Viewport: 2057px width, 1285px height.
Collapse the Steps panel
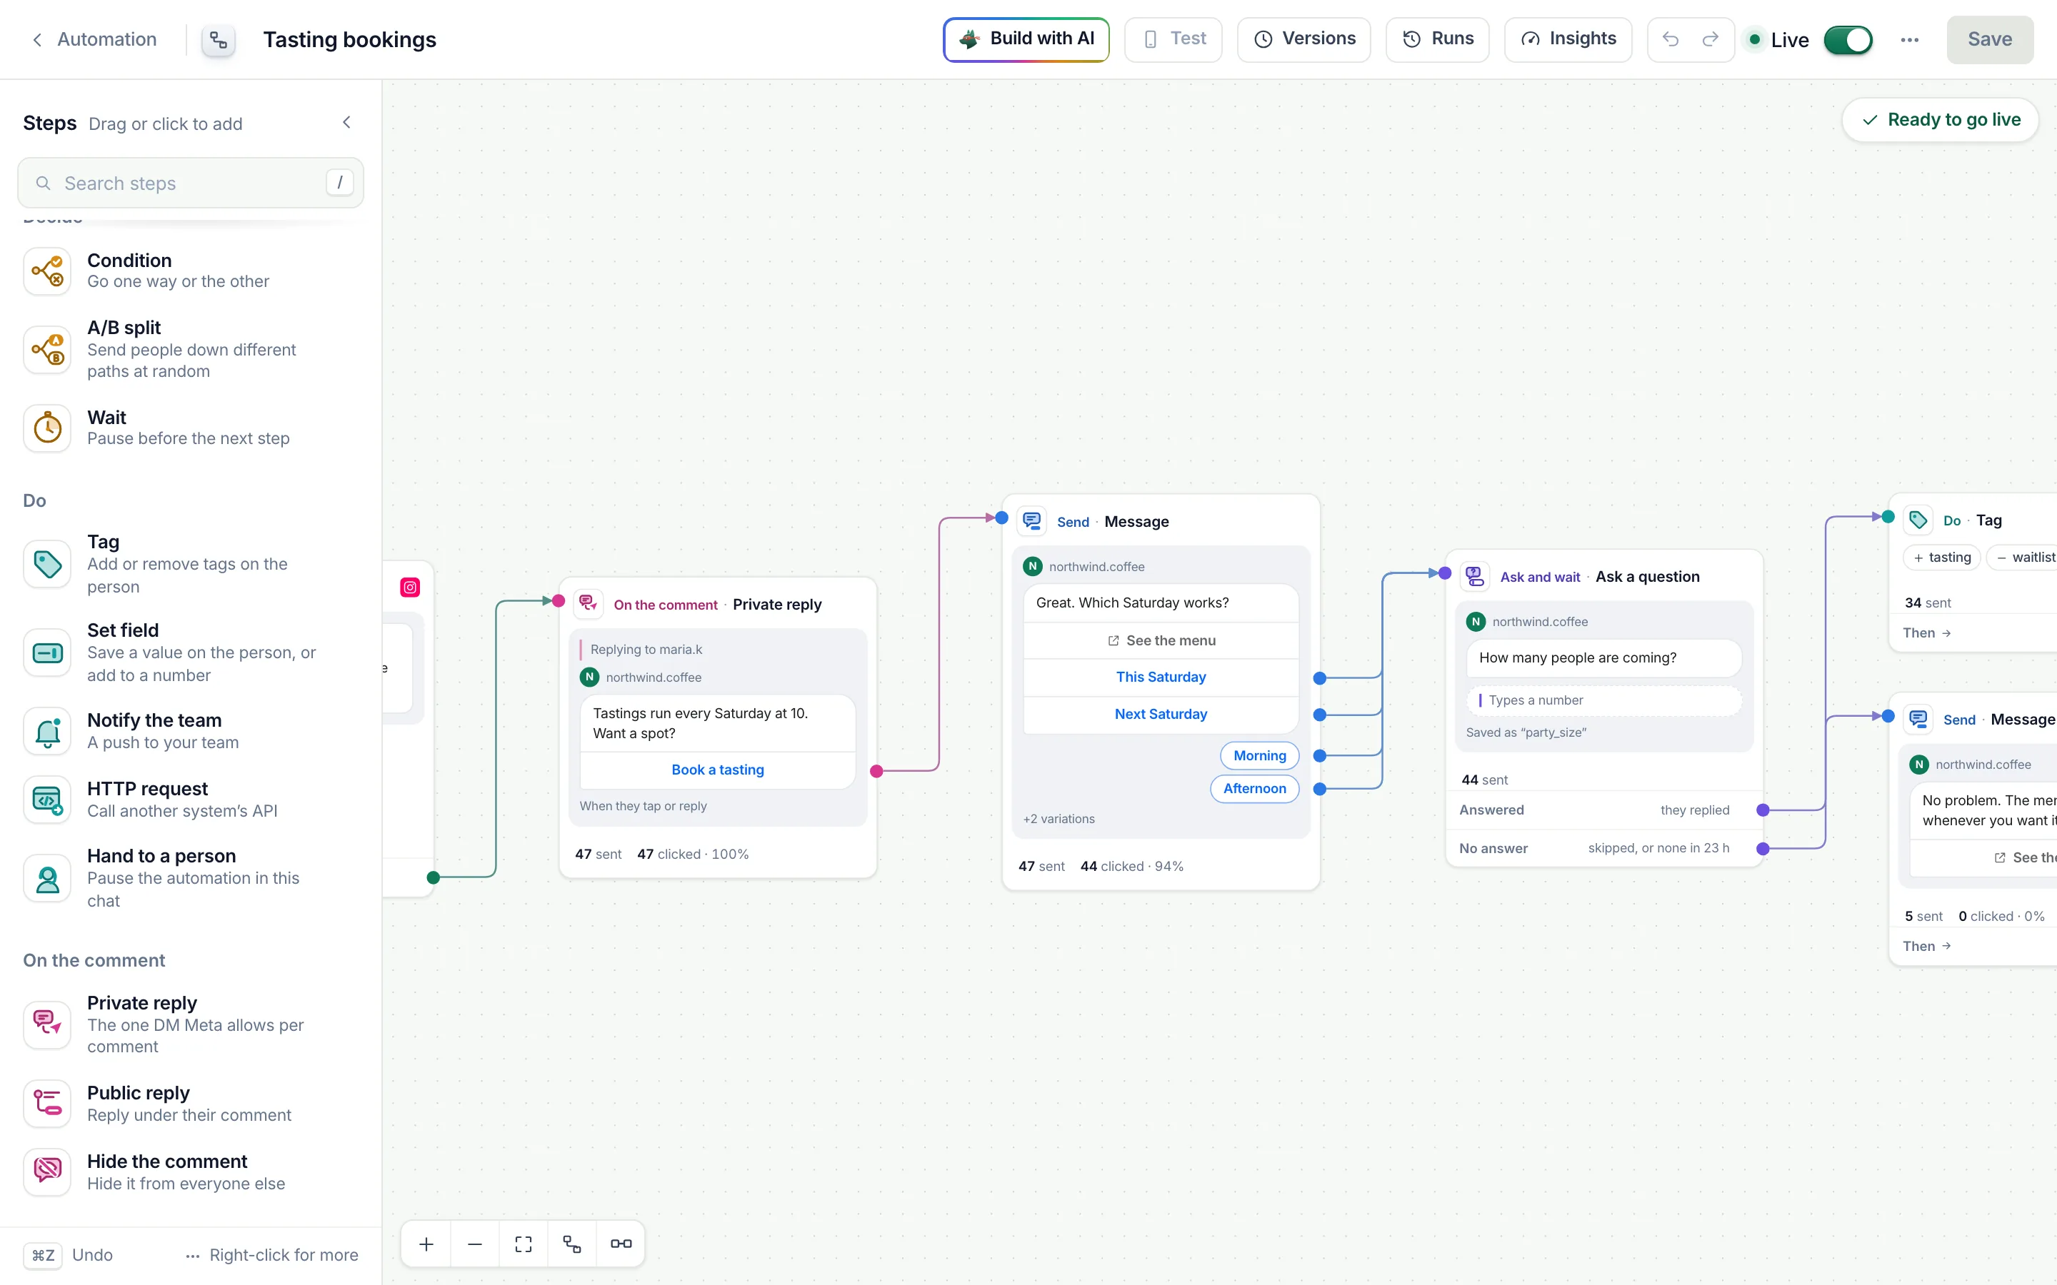(x=347, y=122)
